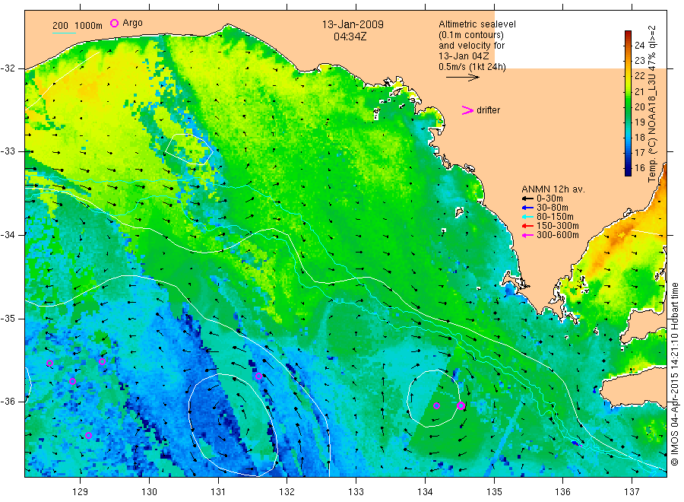Click the '130' longitude axis label
The height and width of the screenshot is (502, 684).
coord(149,492)
